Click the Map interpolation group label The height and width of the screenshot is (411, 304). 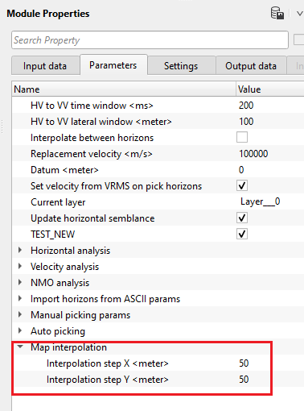[68, 347]
